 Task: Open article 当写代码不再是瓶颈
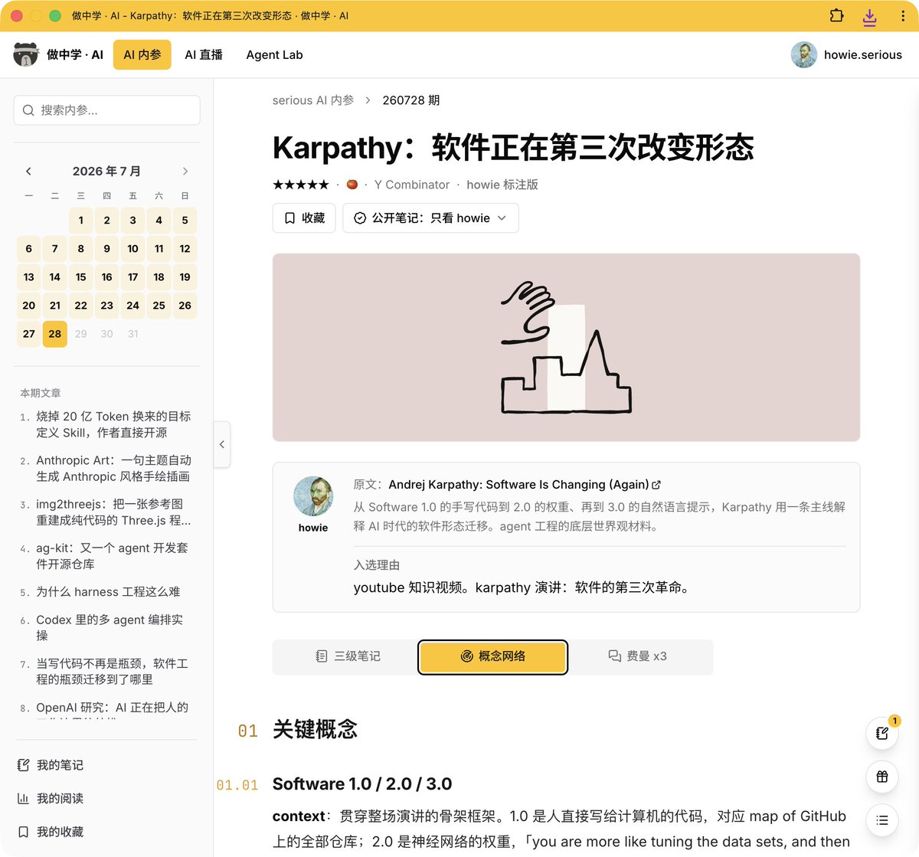pos(112,671)
